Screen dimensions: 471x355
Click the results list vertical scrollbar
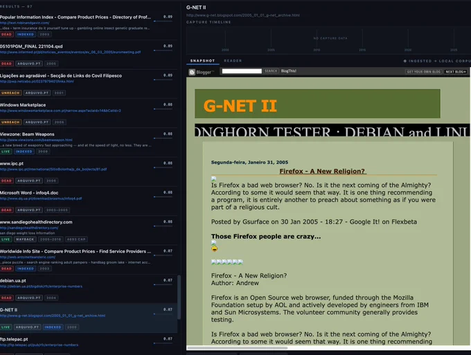(x=179, y=297)
